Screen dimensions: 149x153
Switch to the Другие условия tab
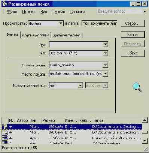[36, 35]
